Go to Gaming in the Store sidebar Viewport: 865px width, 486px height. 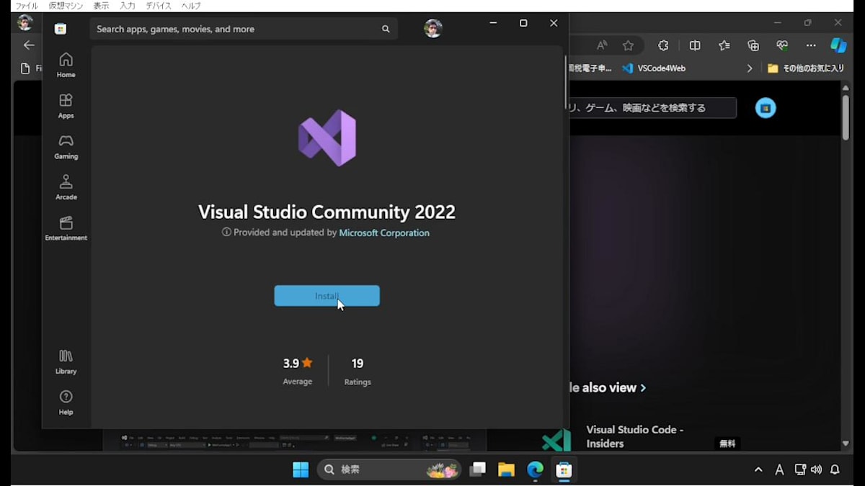pyautogui.click(x=66, y=147)
